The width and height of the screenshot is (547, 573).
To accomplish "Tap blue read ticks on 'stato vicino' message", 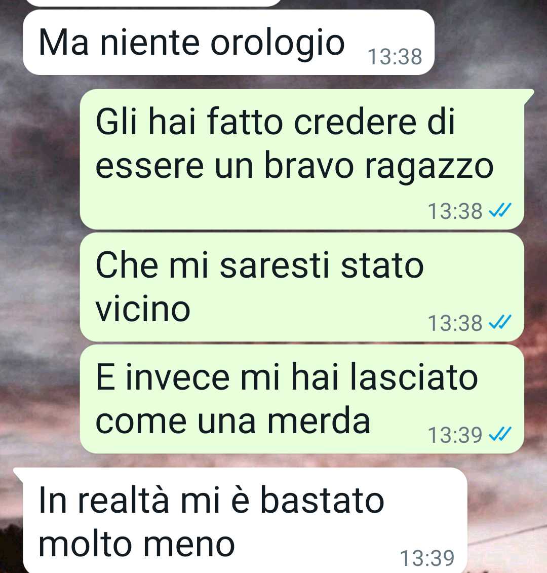I will pos(500,322).
